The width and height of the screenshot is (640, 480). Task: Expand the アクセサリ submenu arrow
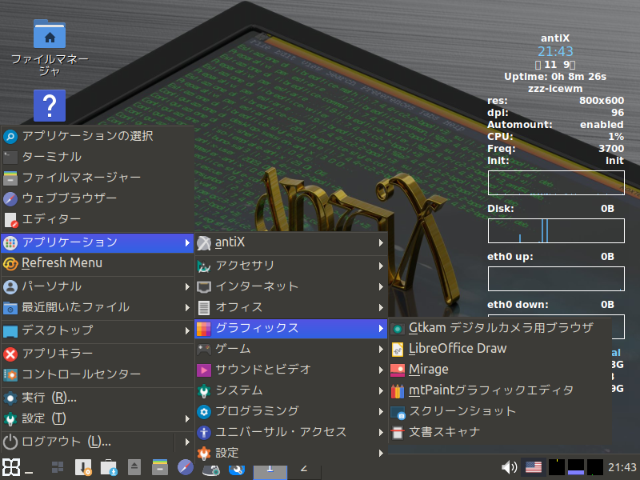(x=381, y=266)
